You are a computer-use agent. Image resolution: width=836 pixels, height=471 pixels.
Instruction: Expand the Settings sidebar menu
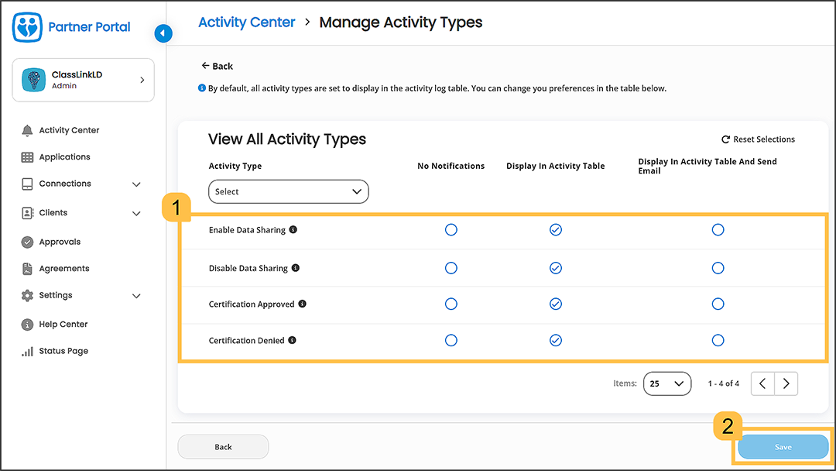coord(136,296)
